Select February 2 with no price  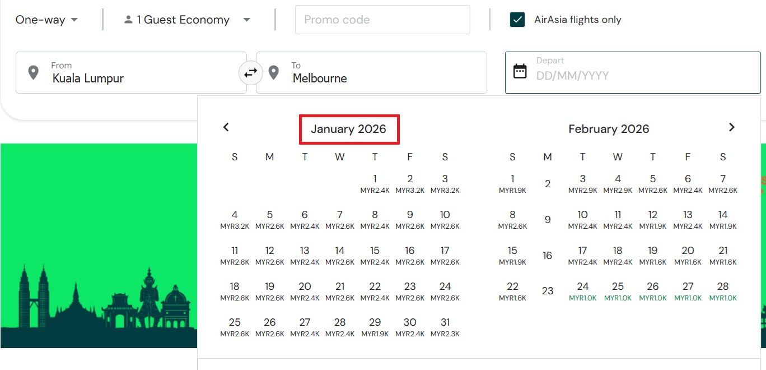click(x=548, y=183)
